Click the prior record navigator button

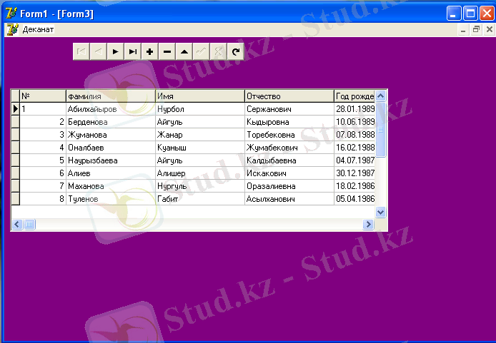[99, 51]
